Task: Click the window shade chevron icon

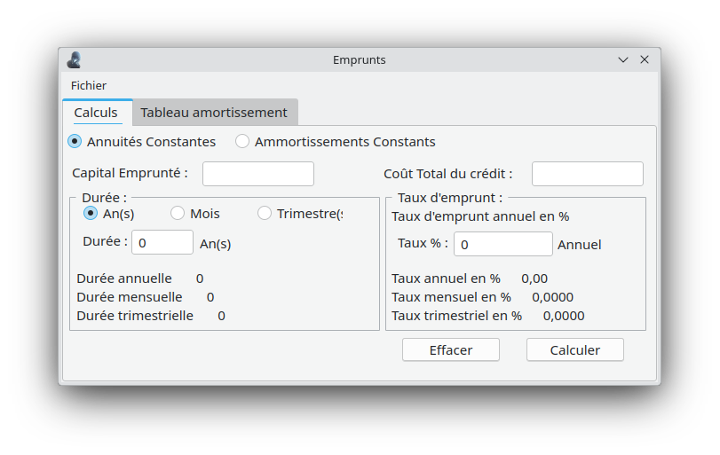Action: 622,60
